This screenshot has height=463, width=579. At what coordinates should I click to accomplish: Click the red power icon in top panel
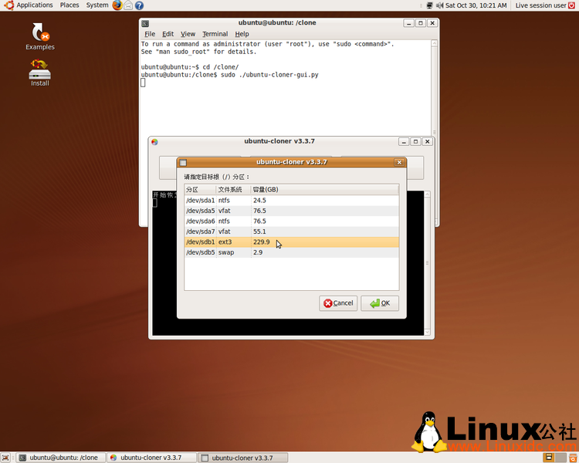(571, 5)
